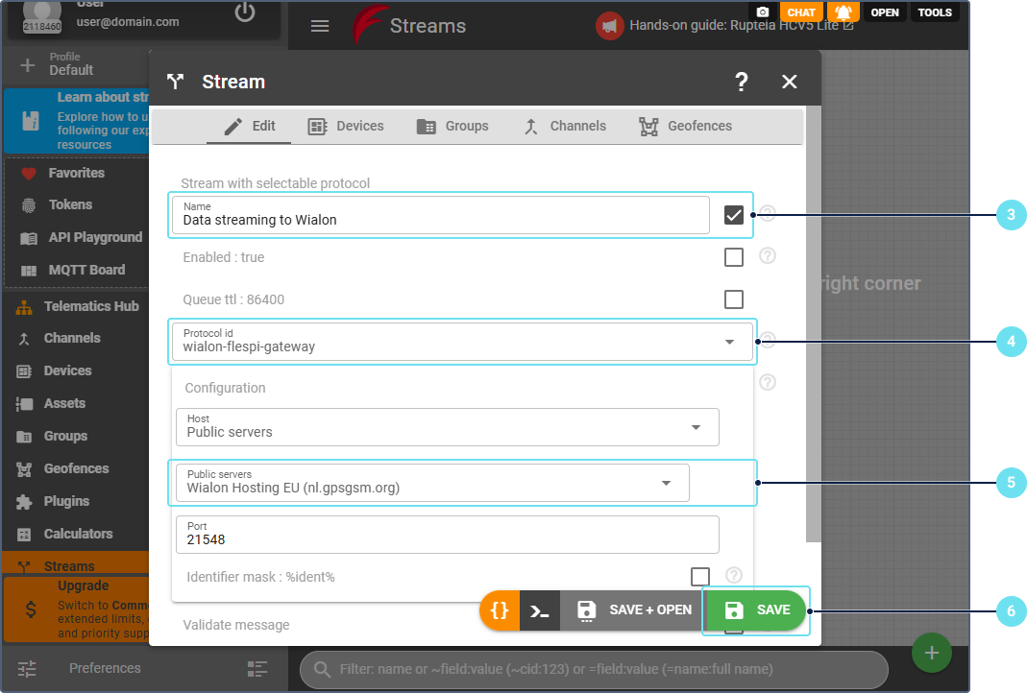Open the terminal console button
The height and width of the screenshot is (693, 1027).
[540, 609]
